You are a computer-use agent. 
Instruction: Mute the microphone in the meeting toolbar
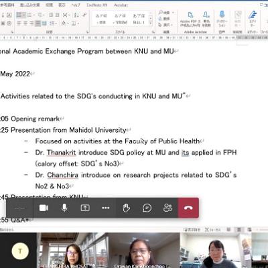[x=64, y=208]
